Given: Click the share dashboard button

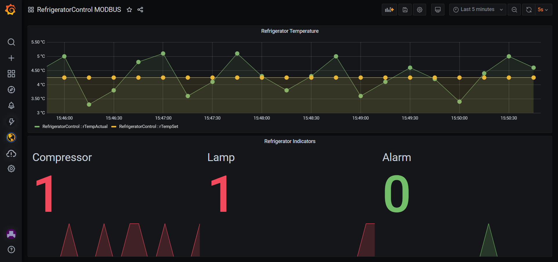Looking at the screenshot, I should coord(140,10).
